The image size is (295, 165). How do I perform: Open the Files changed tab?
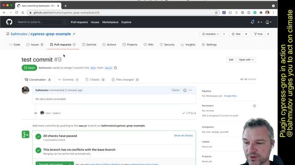(x=125, y=79)
